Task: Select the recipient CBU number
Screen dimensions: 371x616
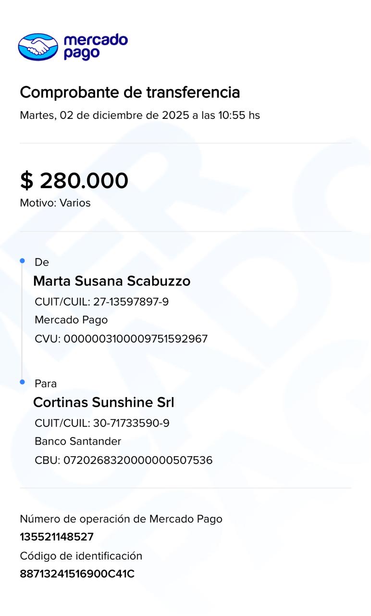Action: click(124, 460)
